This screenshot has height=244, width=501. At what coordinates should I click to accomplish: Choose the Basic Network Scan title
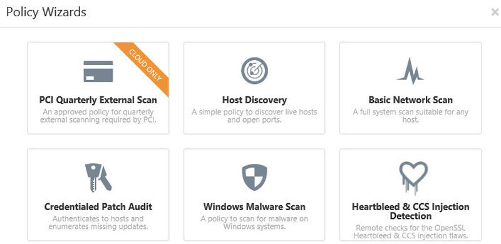coord(411,100)
